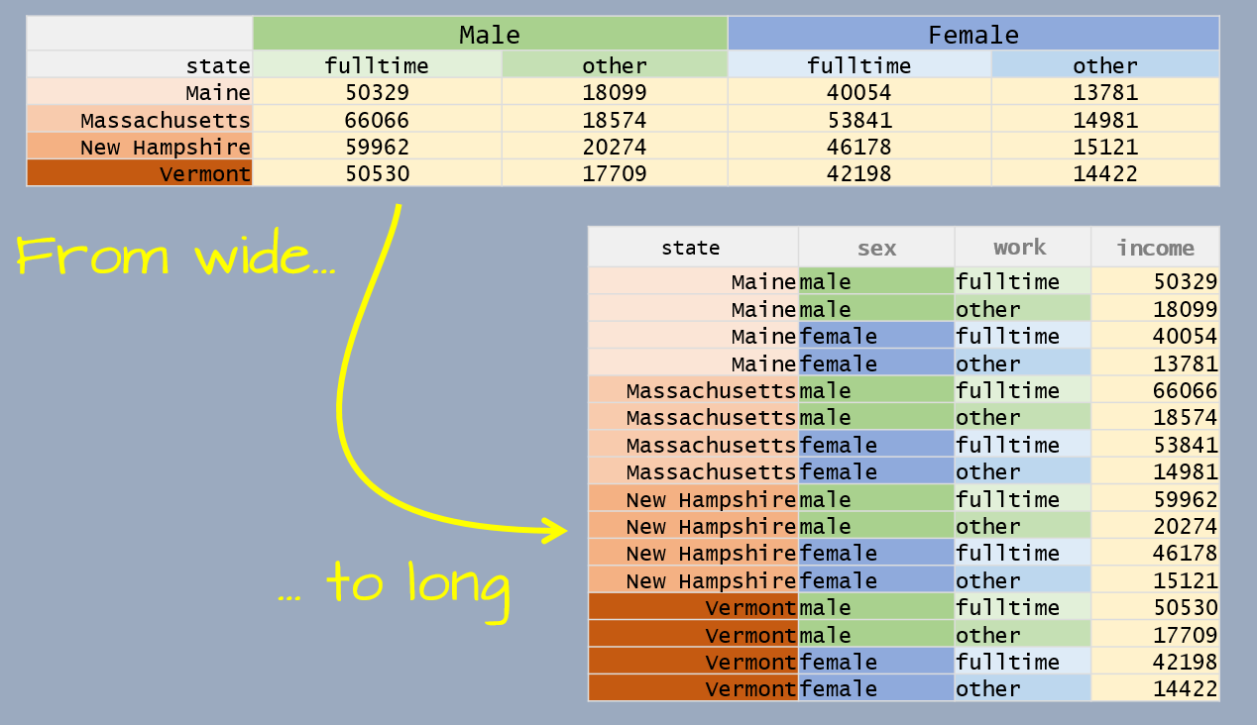Click the value 50329 in the wide table
Image resolution: width=1257 pixels, height=725 pixels.
pos(379,92)
